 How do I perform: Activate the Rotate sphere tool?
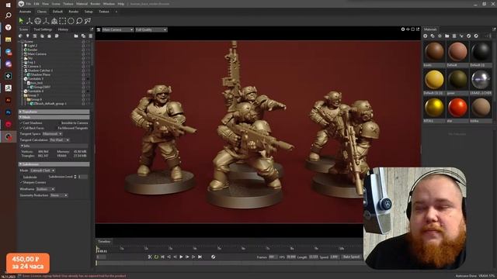pos(38,21)
